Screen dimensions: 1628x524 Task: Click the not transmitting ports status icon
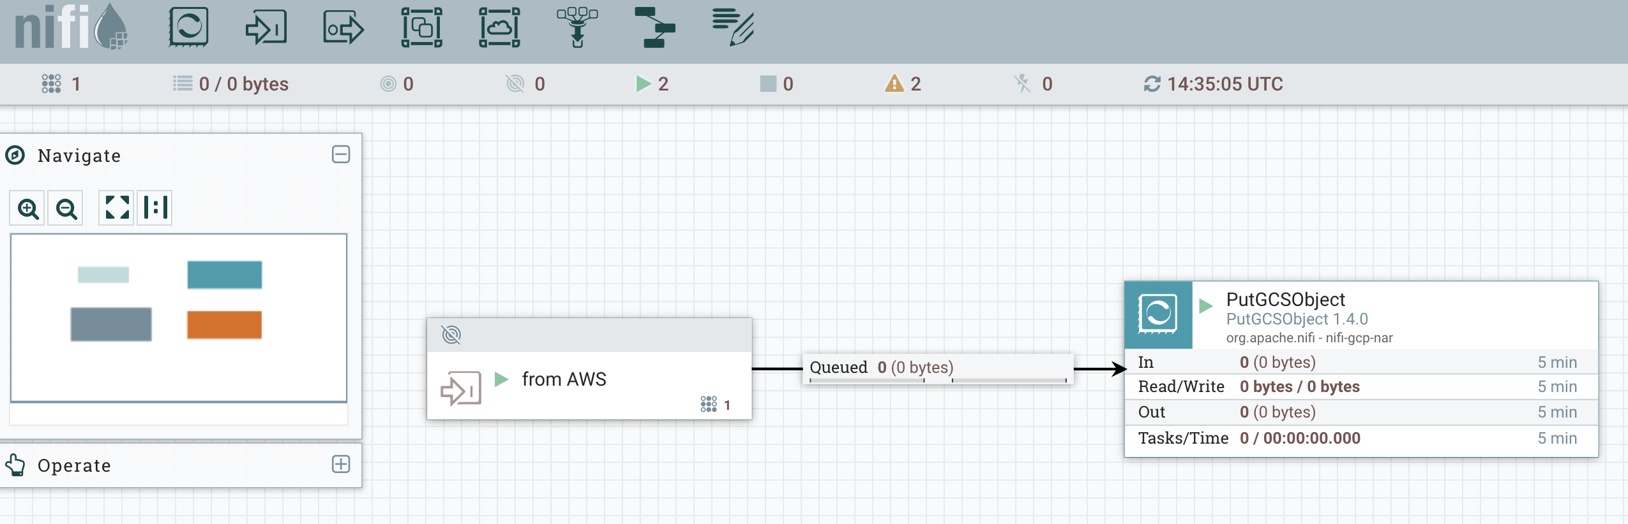pos(515,84)
